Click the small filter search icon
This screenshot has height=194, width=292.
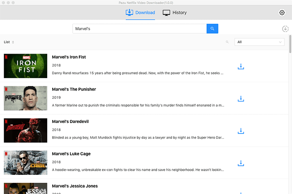click(227, 42)
